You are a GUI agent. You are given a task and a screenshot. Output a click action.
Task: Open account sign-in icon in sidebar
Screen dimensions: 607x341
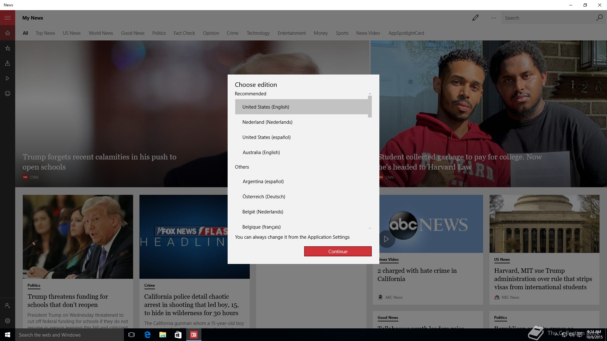[8, 306]
